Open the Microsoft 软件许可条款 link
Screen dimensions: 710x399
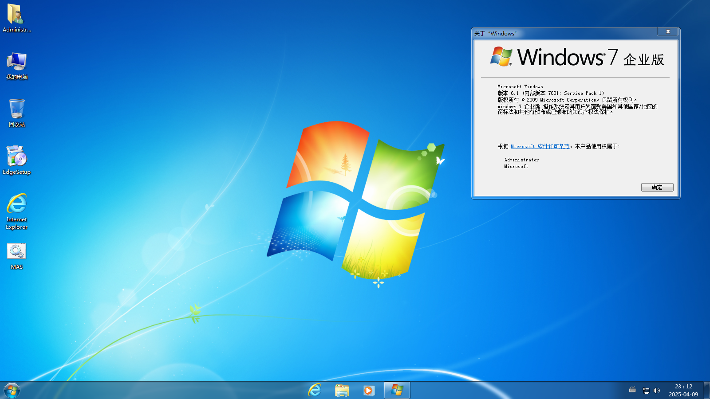[540, 146]
